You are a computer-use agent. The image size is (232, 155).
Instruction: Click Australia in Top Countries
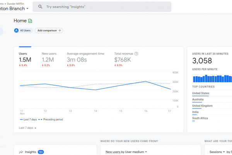click(198, 99)
